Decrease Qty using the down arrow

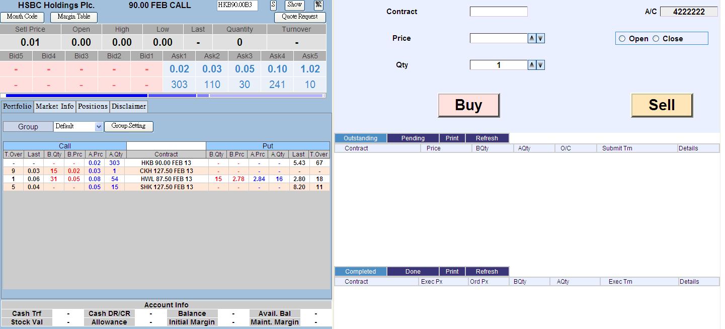point(540,65)
